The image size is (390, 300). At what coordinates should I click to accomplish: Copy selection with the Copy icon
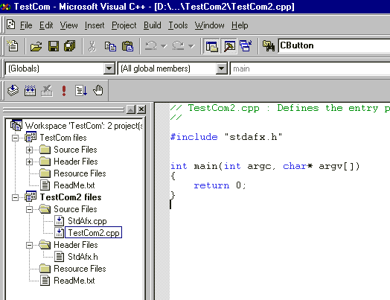point(110,46)
